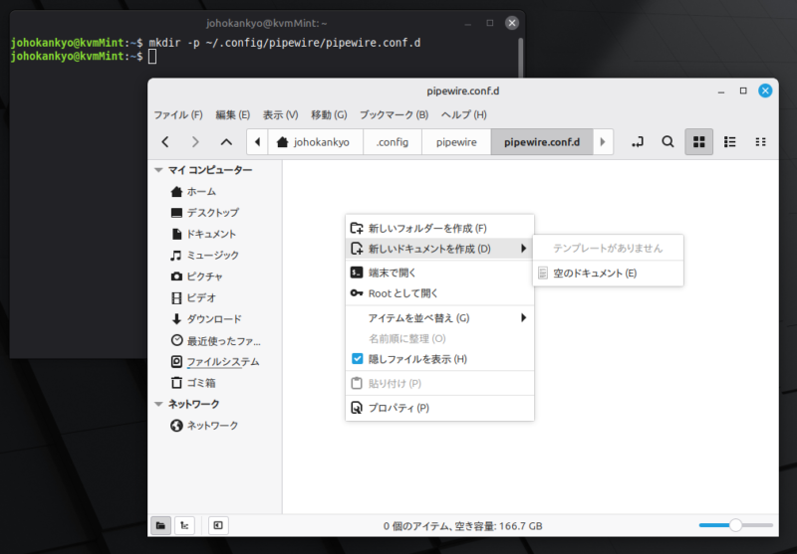The width and height of the screenshot is (797, 554).
Task: Collapse the マイ コンピューター section
Action: point(159,170)
